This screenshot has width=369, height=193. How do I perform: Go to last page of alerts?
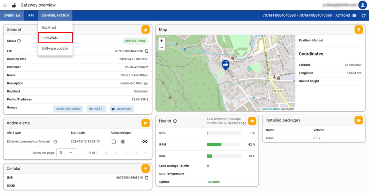[x=146, y=153]
